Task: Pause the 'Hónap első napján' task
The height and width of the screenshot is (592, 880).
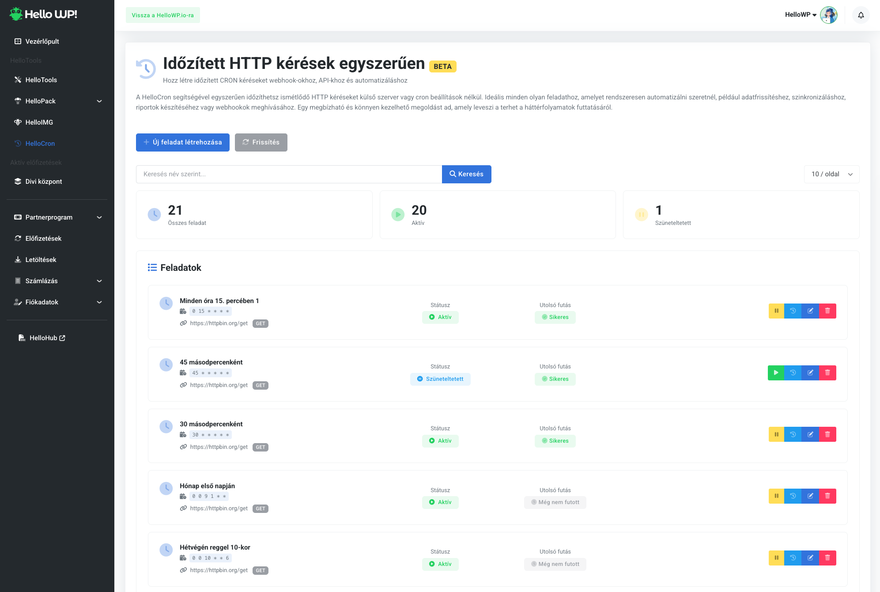Action: coord(776,496)
